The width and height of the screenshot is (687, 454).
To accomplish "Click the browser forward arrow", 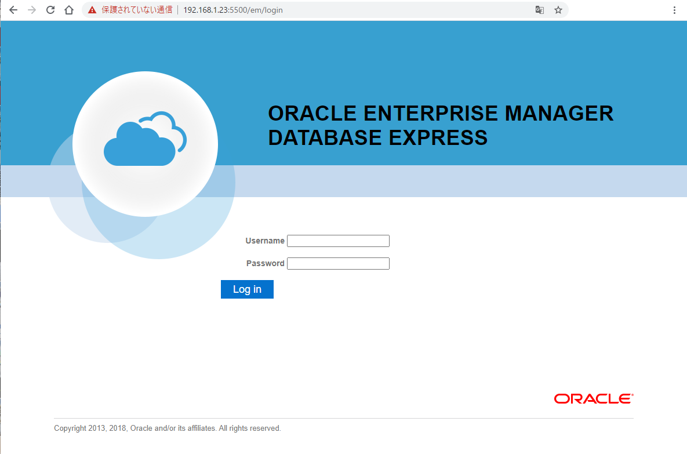I will pos(32,10).
